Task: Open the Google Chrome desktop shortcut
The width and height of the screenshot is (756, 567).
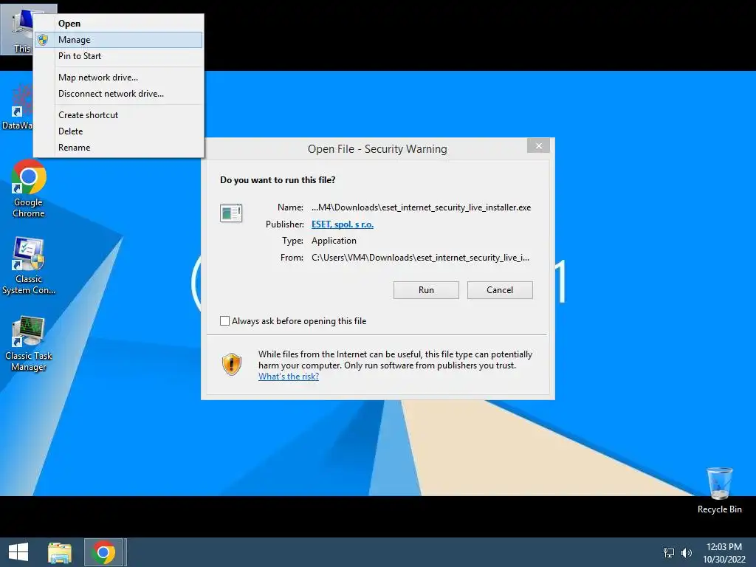Action: coord(29,188)
